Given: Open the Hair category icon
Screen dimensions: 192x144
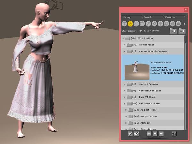Looking at the screenshot, I should pyautogui.click(x=142, y=23).
